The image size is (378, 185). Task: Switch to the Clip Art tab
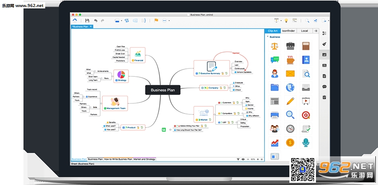[x=273, y=31]
